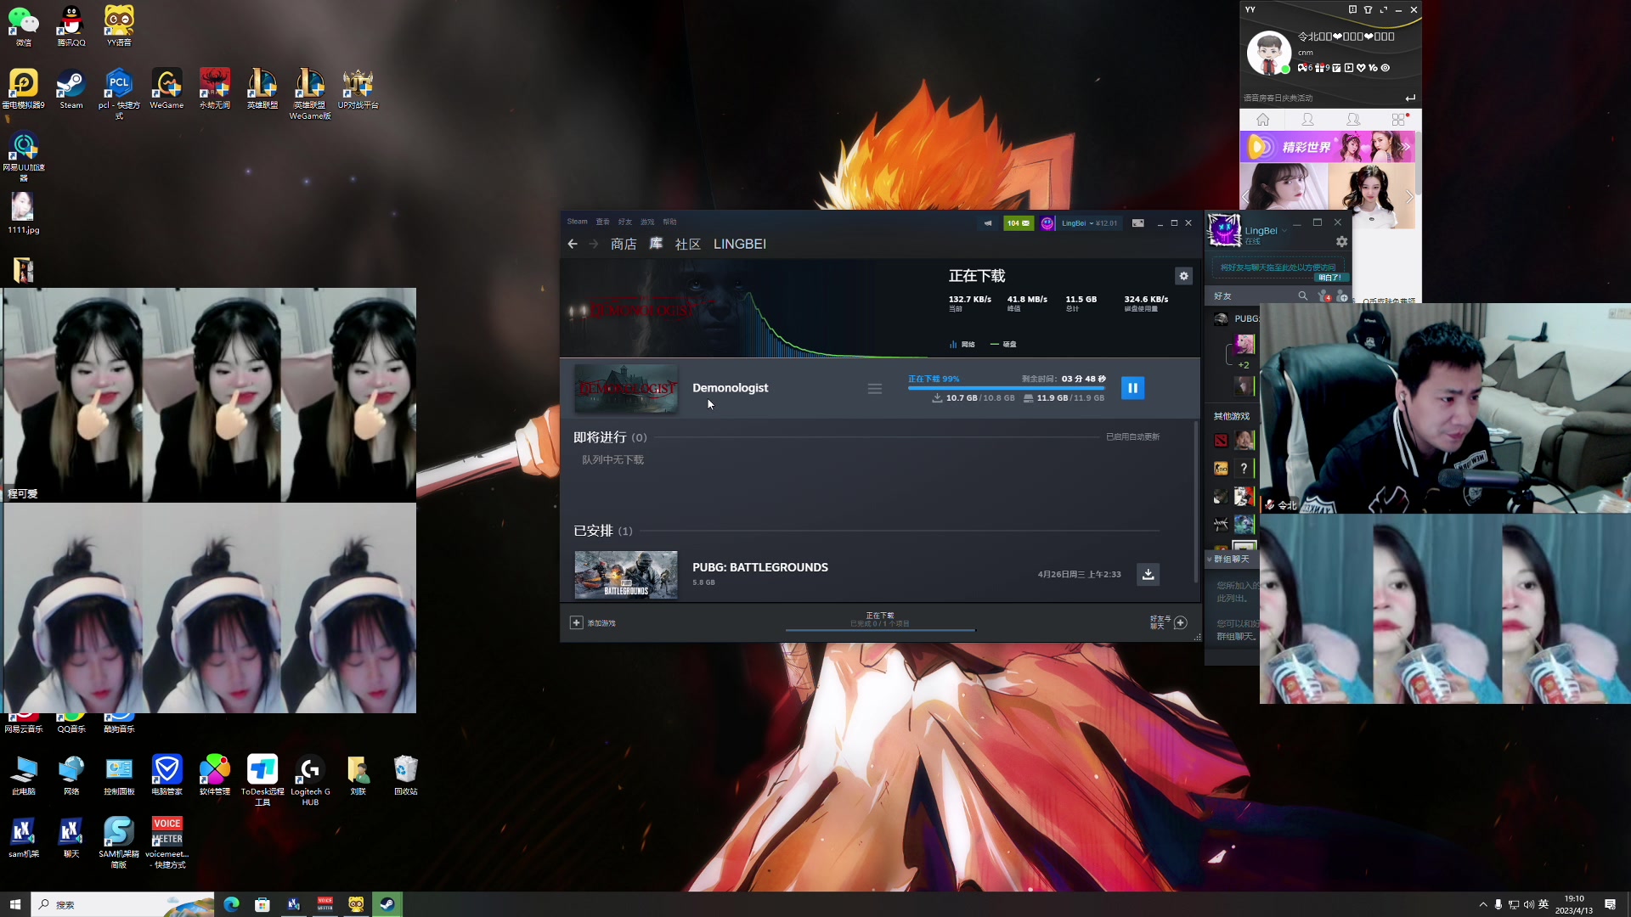Open ToDesk远程工具 desktop shortcut
The height and width of the screenshot is (917, 1631).
click(262, 779)
